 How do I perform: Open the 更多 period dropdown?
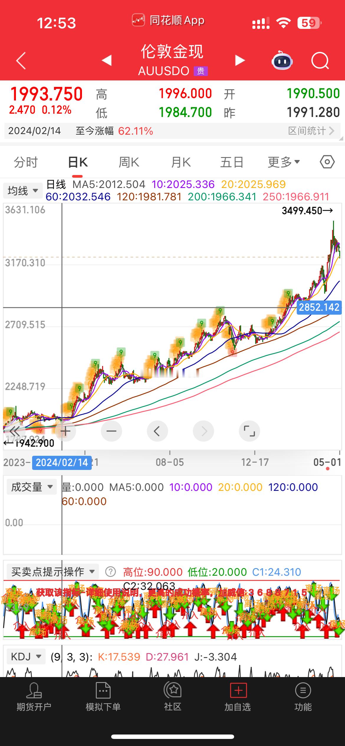point(284,162)
